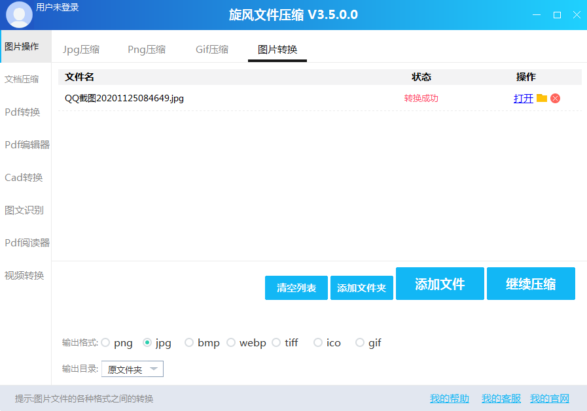Switch to the Jpg压缩 tab
The image size is (587, 411).
(x=81, y=48)
